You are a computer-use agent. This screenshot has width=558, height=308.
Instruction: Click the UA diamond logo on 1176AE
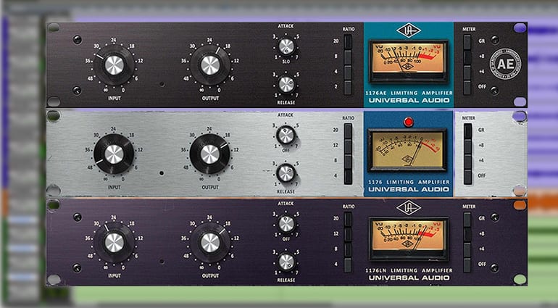409,30
